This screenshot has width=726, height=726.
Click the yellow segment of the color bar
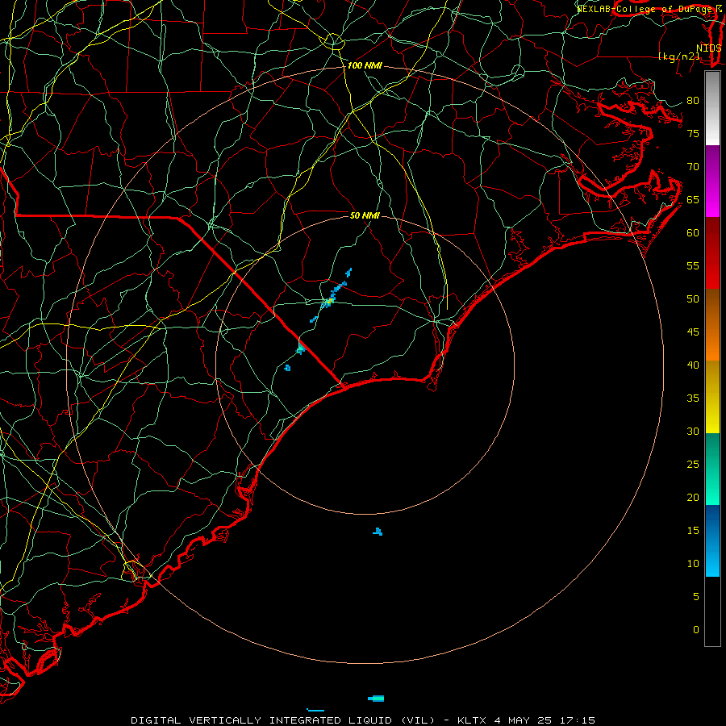click(x=712, y=397)
